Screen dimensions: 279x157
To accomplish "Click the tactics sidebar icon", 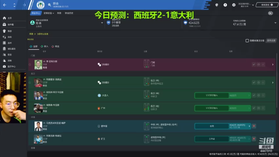I will tap(4, 43).
